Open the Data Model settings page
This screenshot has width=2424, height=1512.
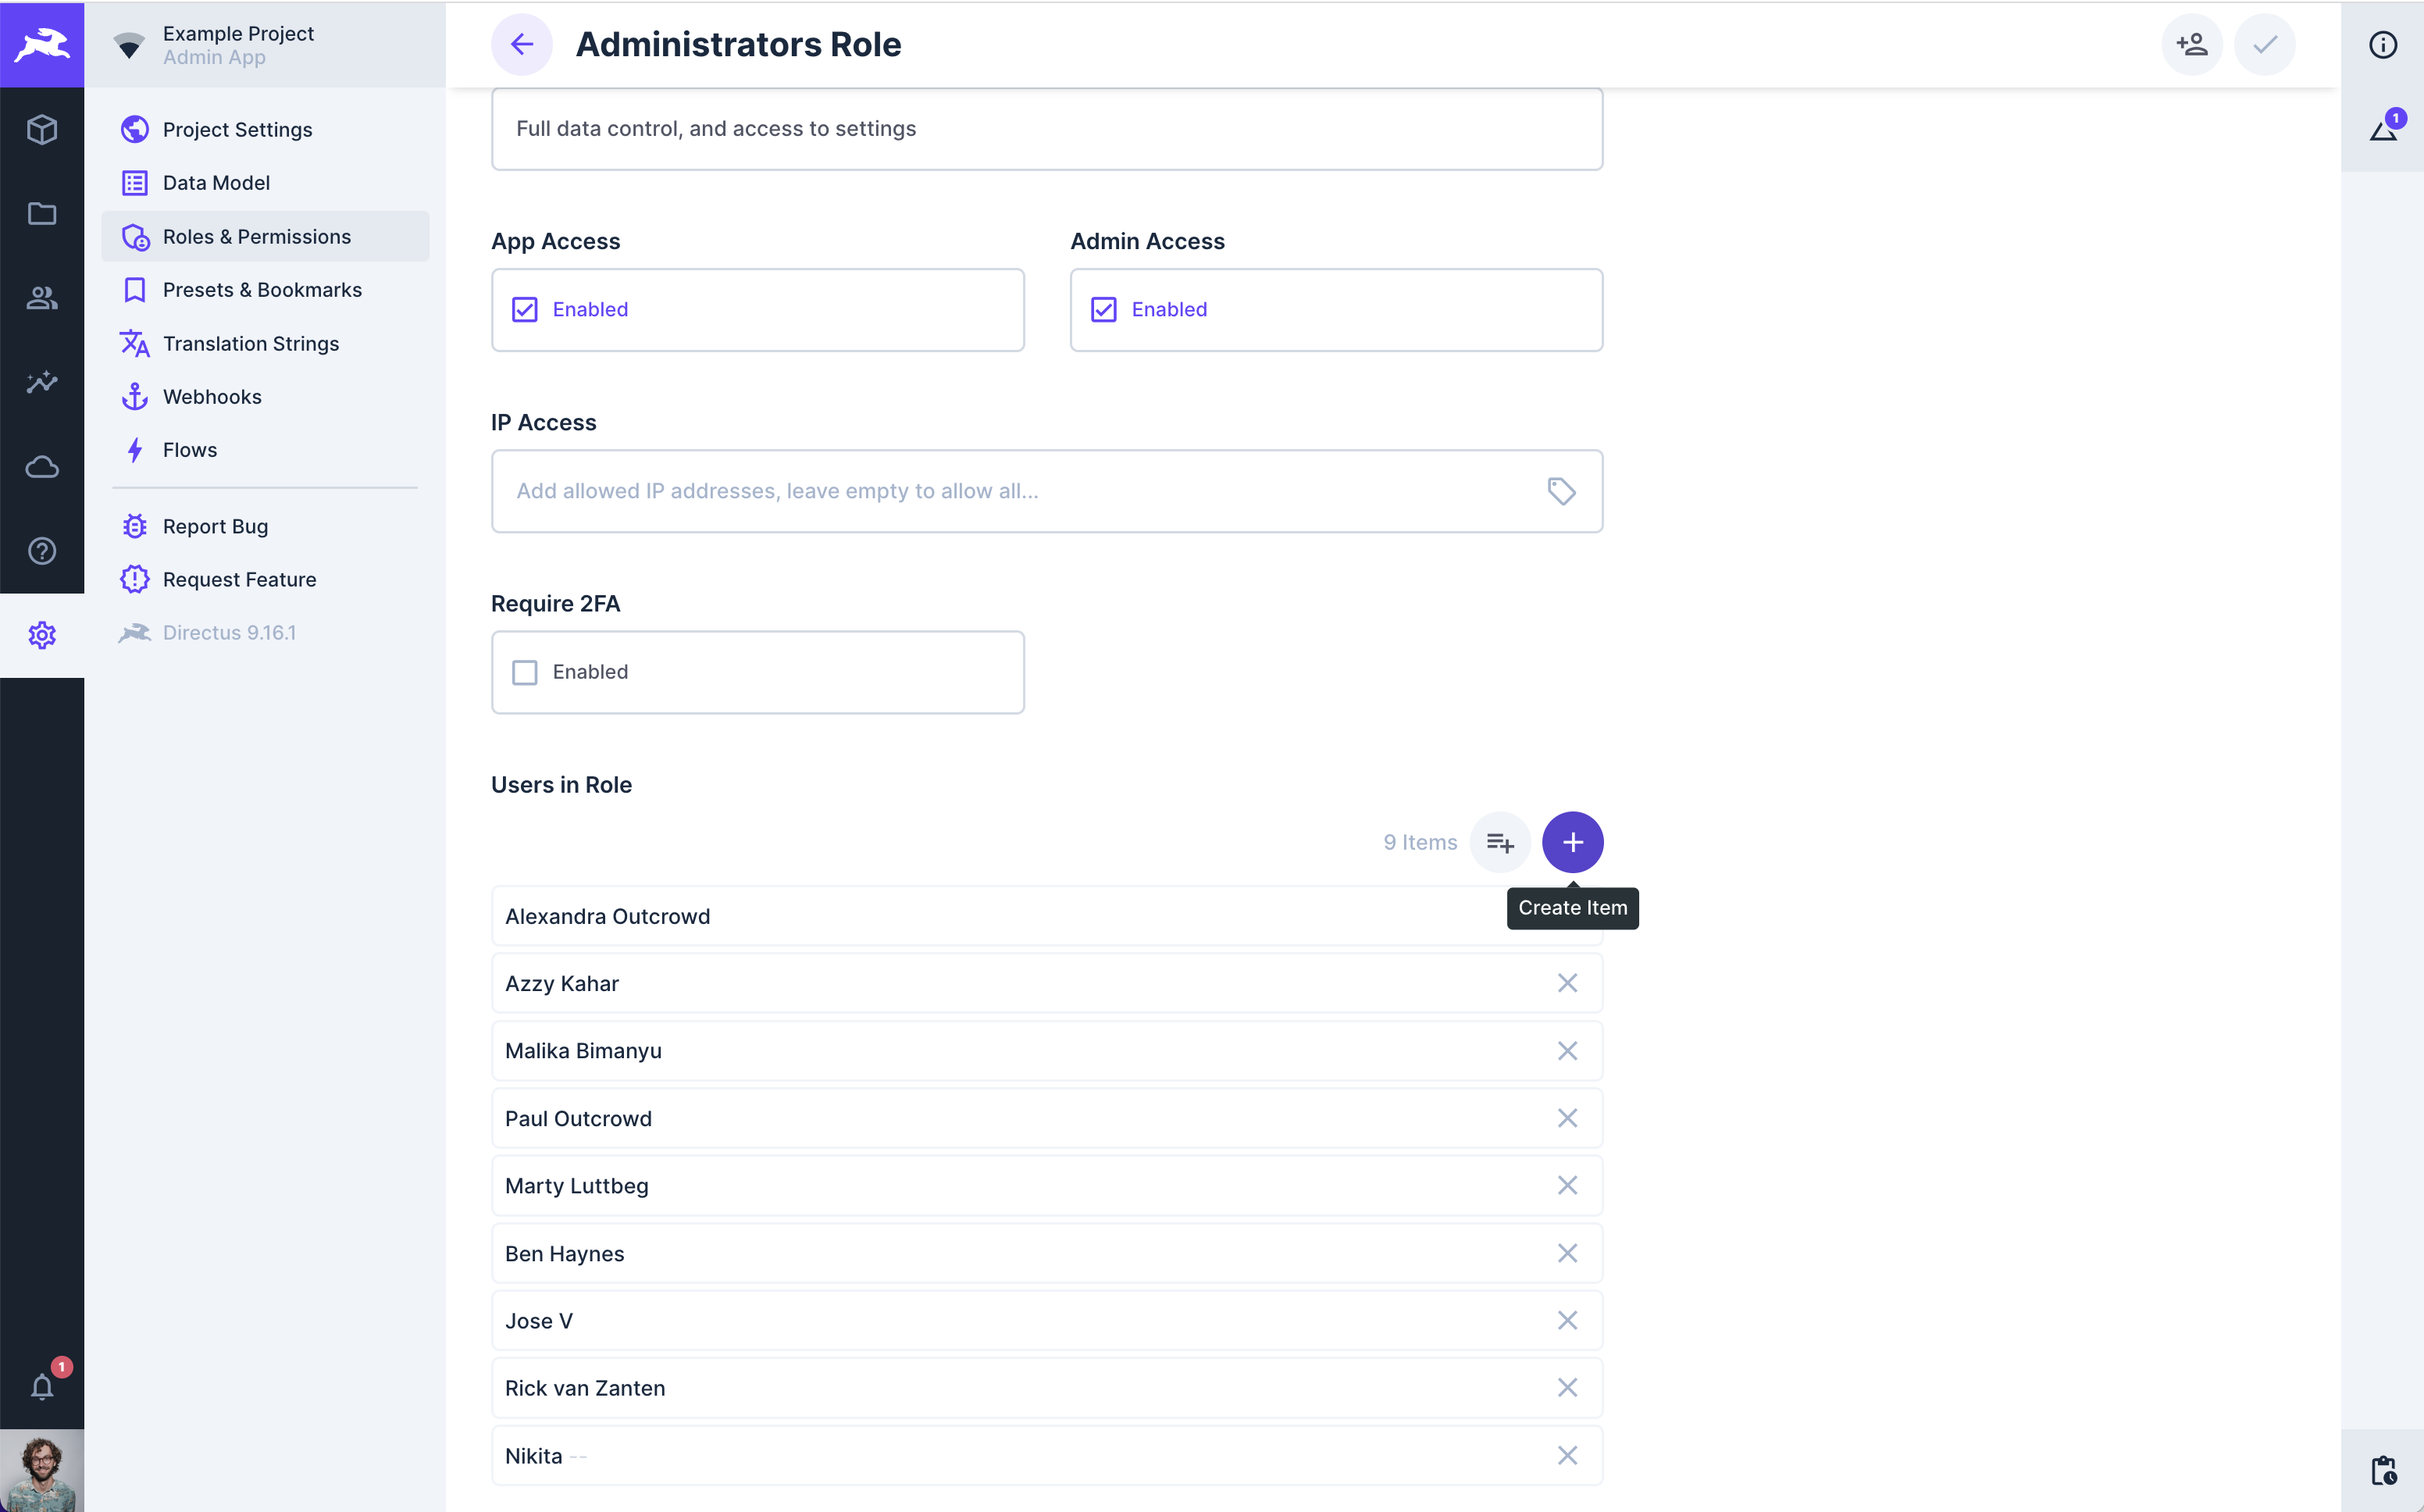coord(216,182)
